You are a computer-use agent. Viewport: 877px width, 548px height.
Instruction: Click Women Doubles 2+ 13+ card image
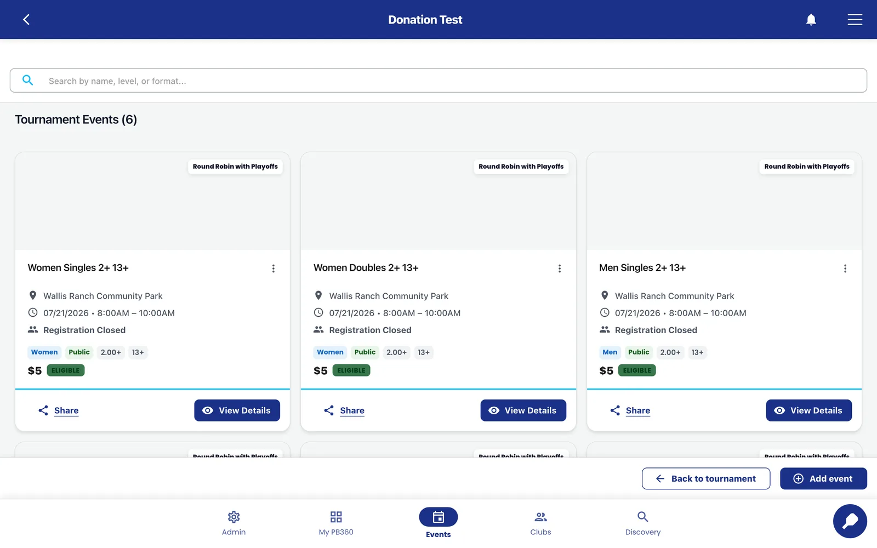(438, 201)
